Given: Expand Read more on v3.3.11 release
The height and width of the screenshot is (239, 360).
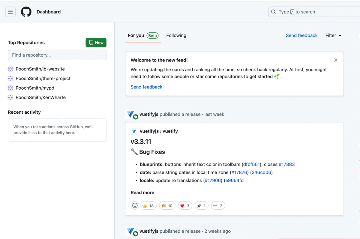Looking at the screenshot, I should (142, 193).
